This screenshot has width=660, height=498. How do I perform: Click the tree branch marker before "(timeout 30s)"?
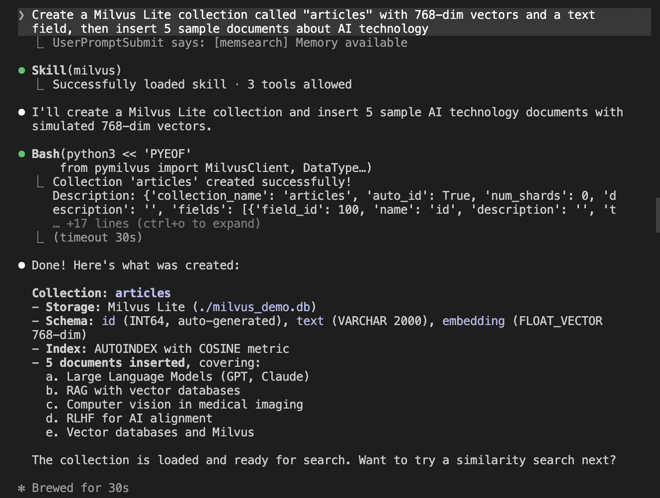click(x=40, y=237)
